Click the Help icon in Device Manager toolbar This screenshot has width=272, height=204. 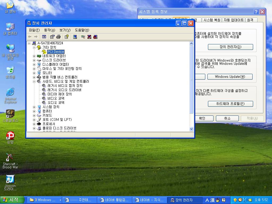67,37
